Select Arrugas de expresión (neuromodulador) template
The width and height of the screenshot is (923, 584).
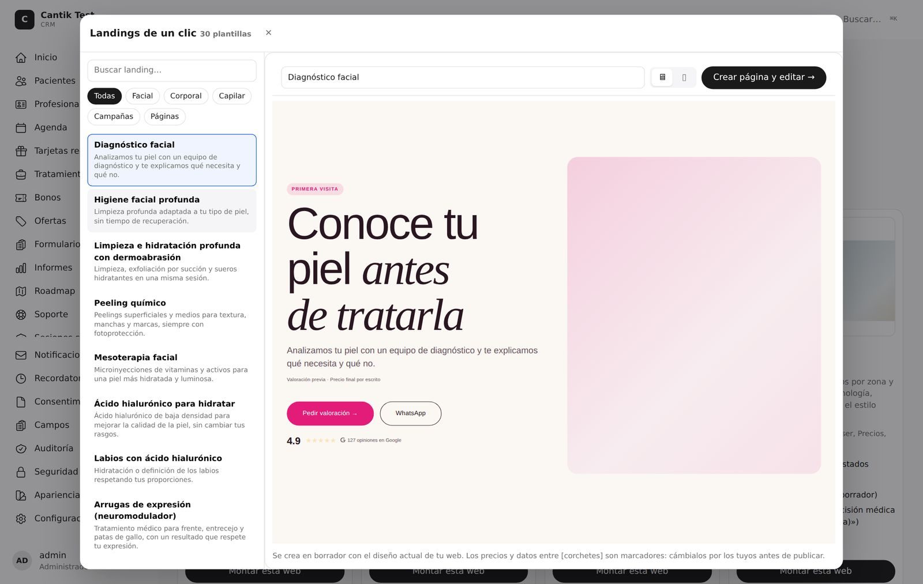coord(172,525)
